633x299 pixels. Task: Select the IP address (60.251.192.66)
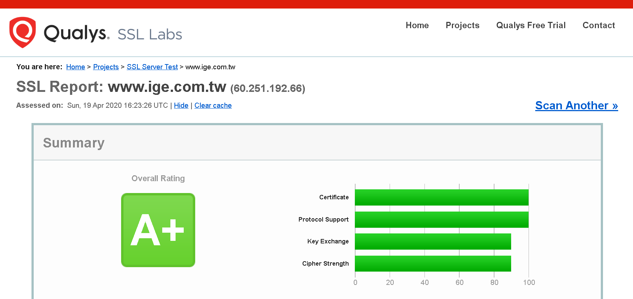(268, 89)
